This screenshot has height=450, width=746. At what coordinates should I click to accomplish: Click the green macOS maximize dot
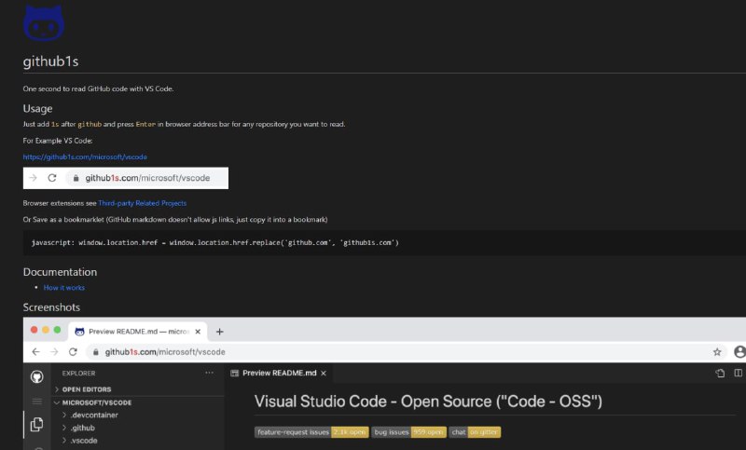click(x=57, y=330)
